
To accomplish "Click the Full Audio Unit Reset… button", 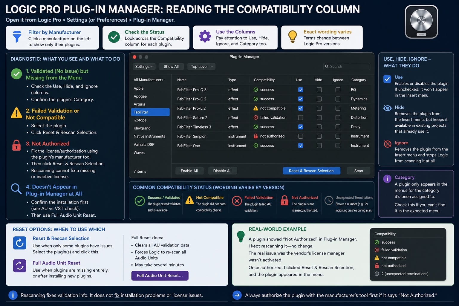I will [x=160, y=276].
